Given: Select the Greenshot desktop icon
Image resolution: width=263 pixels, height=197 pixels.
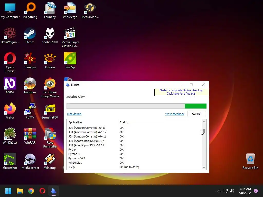Looking at the screenshot, I should click(x=10, y=161).
